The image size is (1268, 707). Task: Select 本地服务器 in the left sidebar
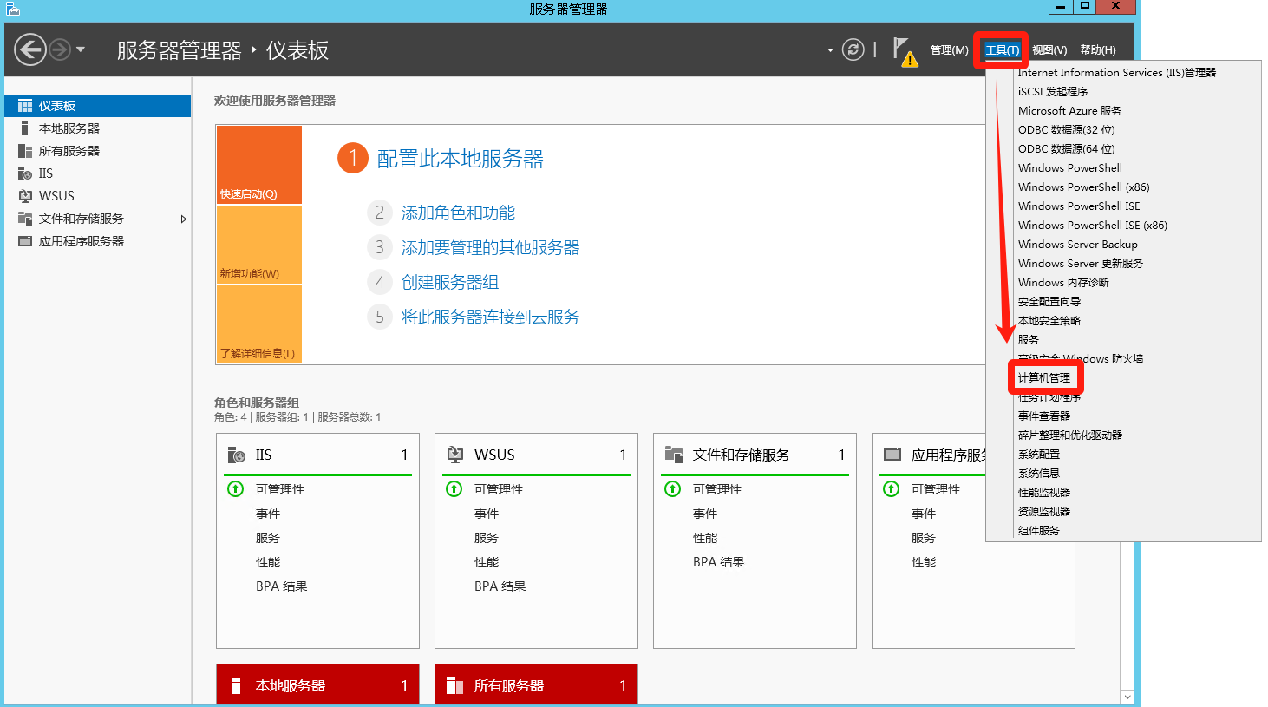coord(69,128)
